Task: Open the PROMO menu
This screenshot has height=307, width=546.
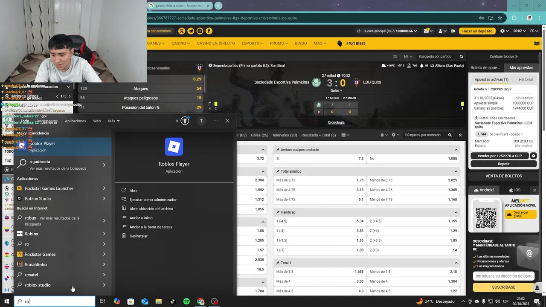Action: click(279, 43)
